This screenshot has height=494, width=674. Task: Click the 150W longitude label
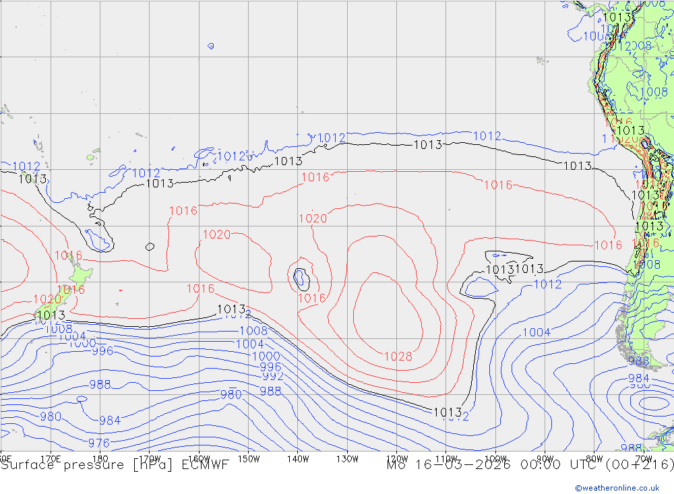pos(249,459)
